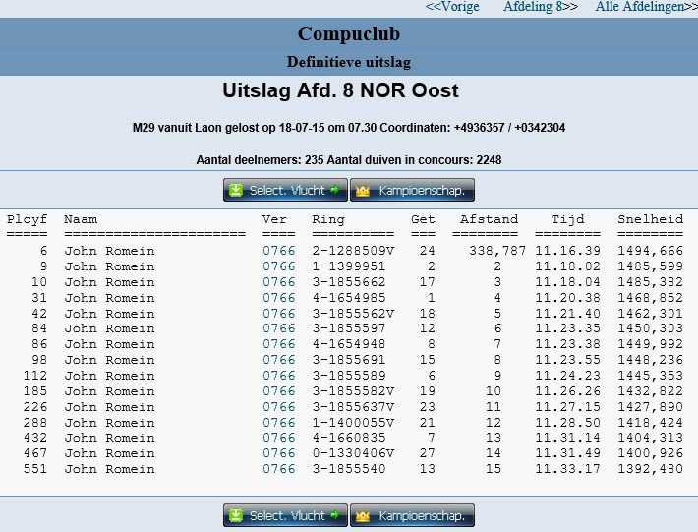Open the Alle Afdelingen>> link

tap(646, 7)
